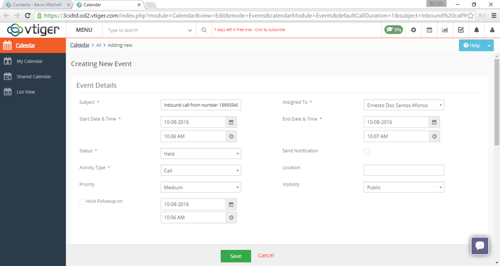The width and height of the screenshot is (500, 266).
Task: Click the search magnifier icon
Action: pos(204,30)
